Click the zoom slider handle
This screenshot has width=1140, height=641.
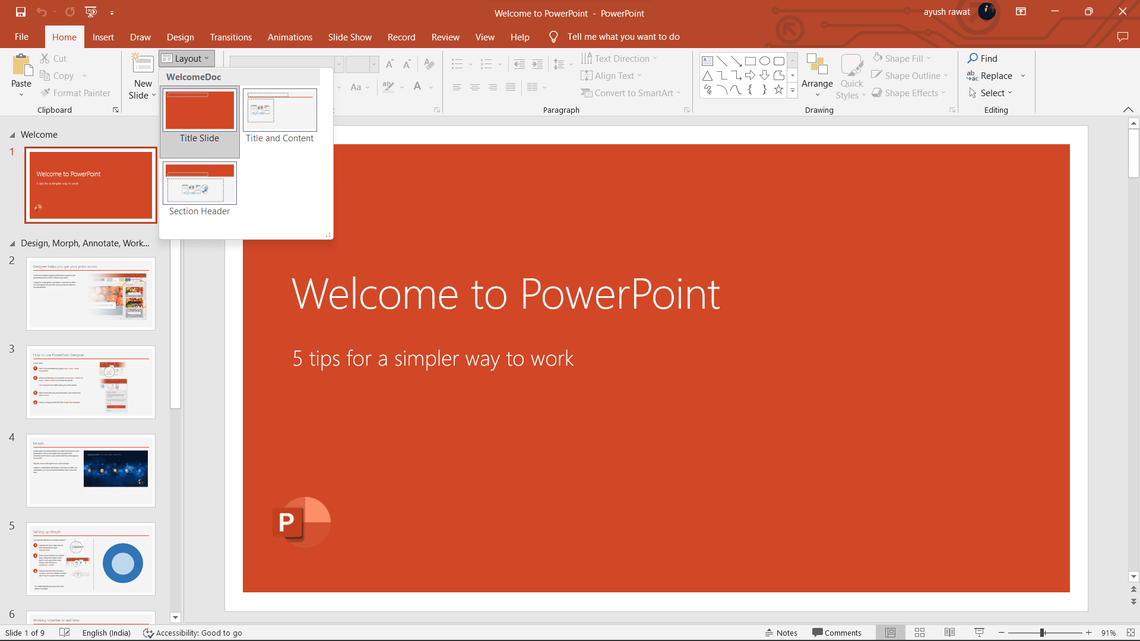click(x=1042, y=633)
